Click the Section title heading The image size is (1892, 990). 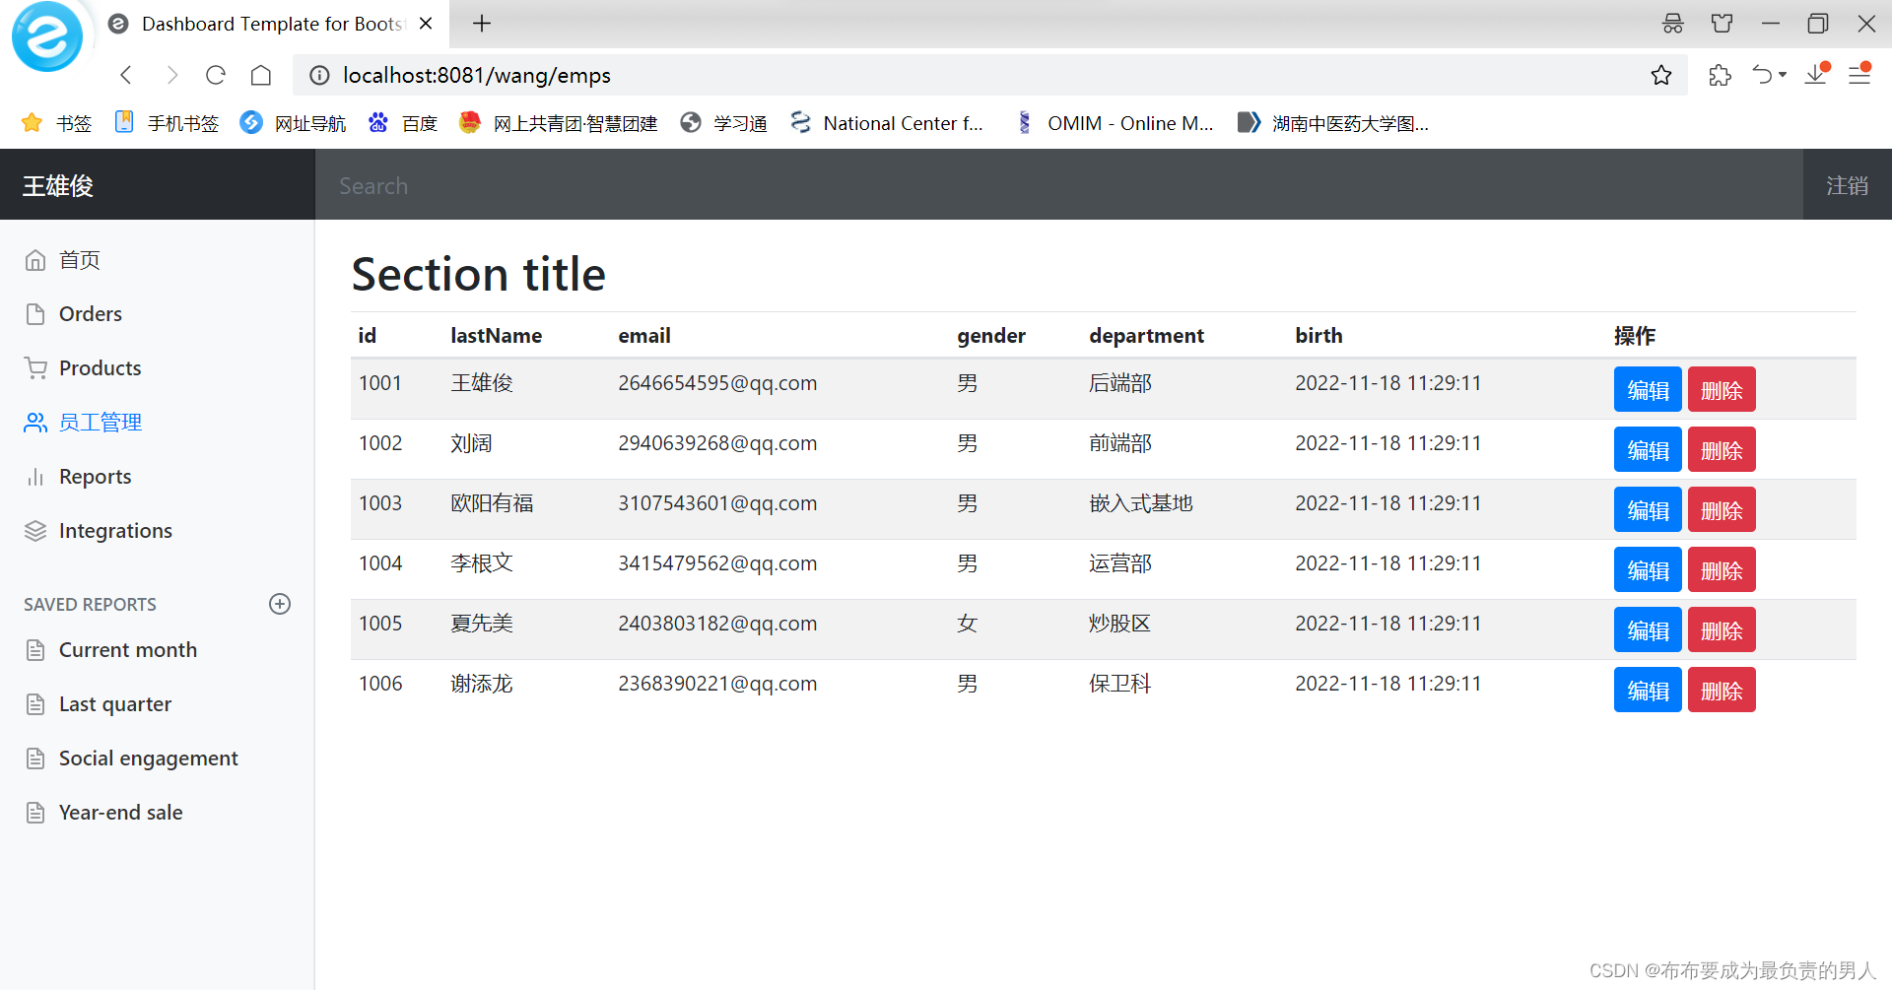click(x=478, y=274)
